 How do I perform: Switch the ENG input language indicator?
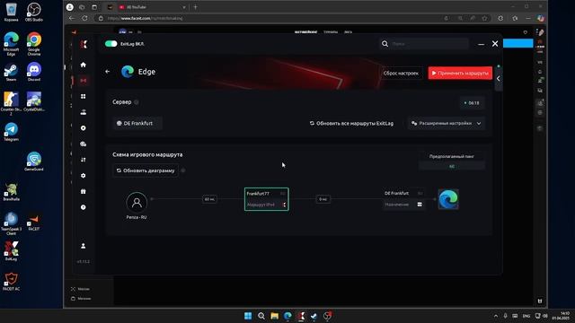[x=526, y=316]
